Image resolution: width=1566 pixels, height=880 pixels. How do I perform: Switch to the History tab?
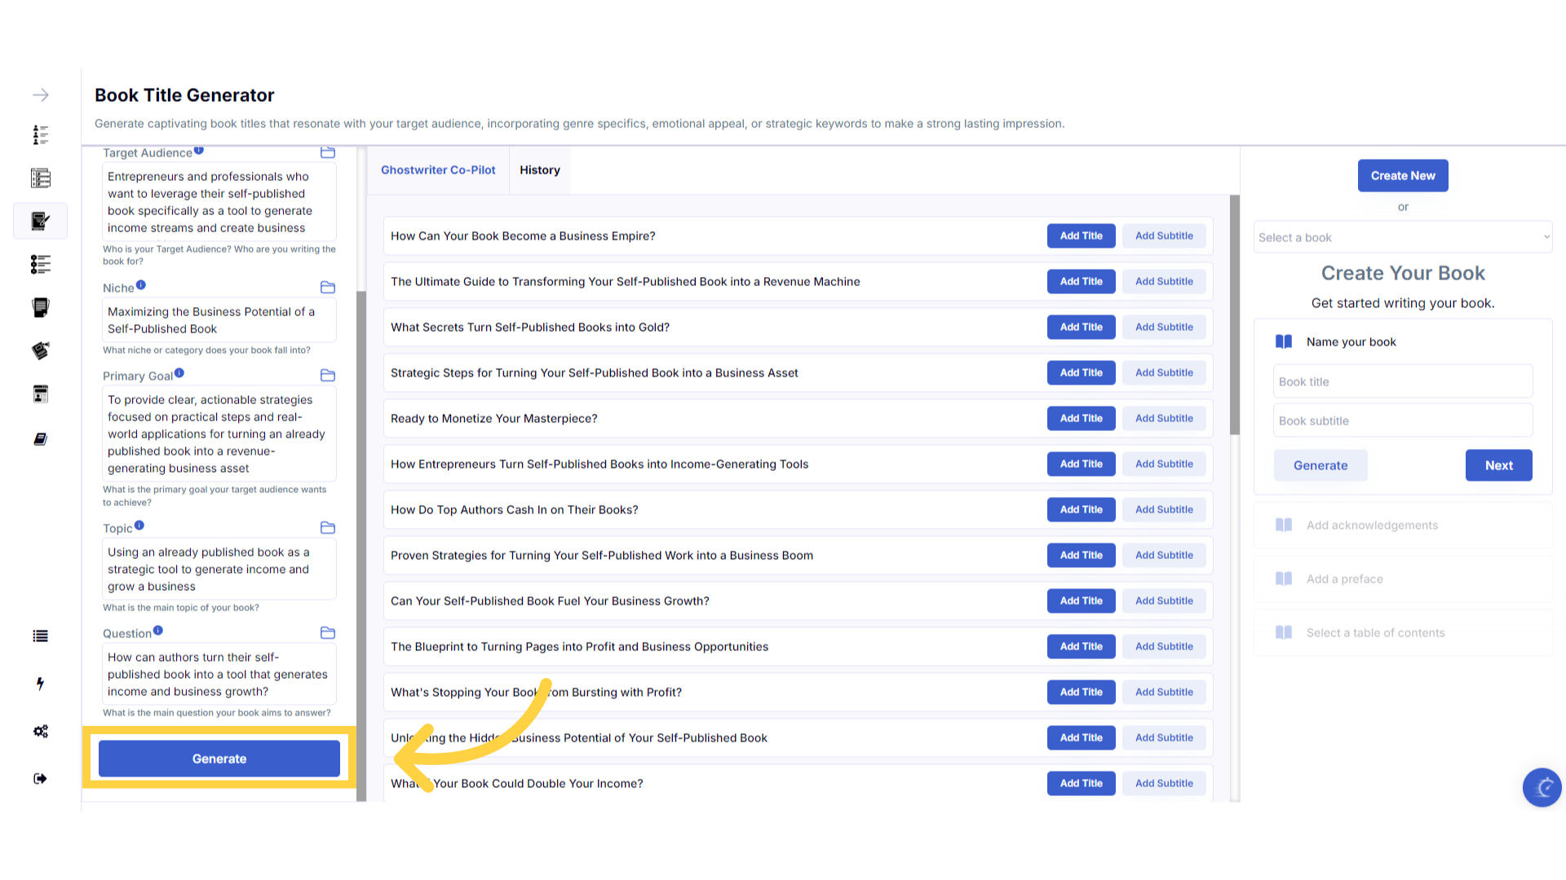tap(539, 170)
